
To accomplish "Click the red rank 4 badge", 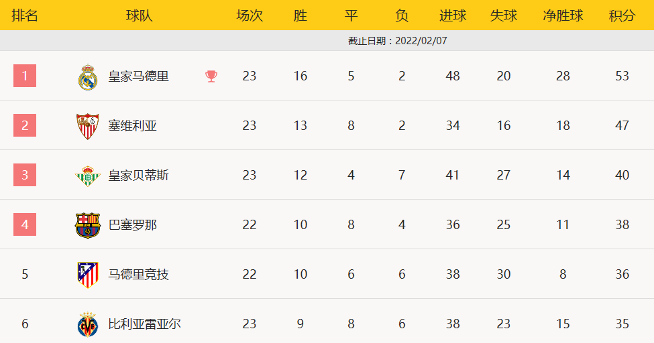I will coord(25,224).
